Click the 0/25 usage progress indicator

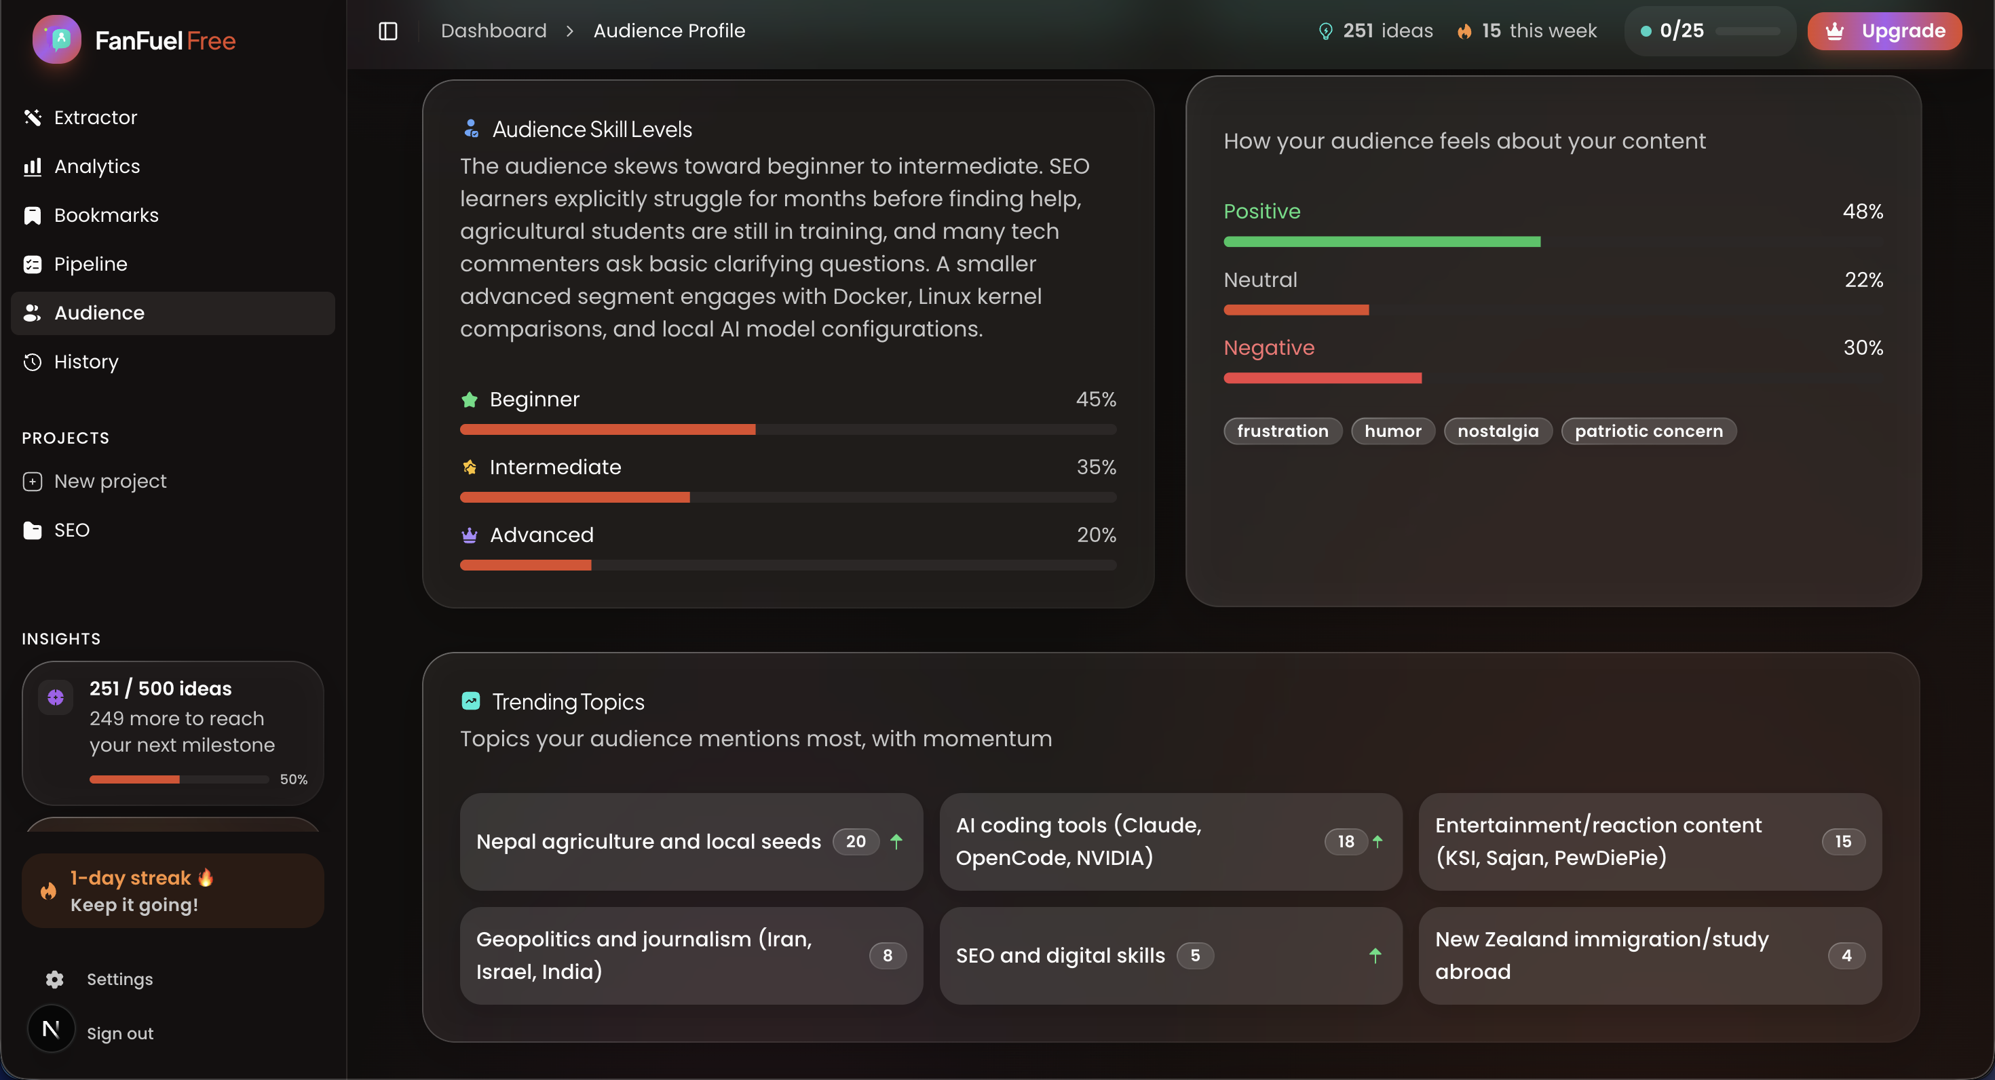click(x=1709, y=31)
